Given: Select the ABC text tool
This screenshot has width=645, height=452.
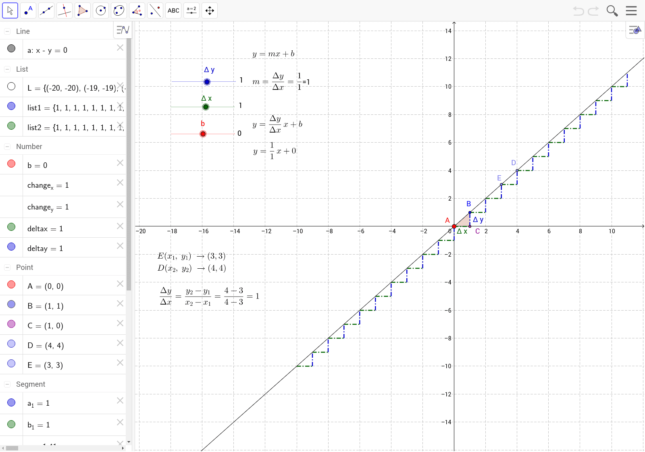Looking at the screenshot, I should click(173, 10).
